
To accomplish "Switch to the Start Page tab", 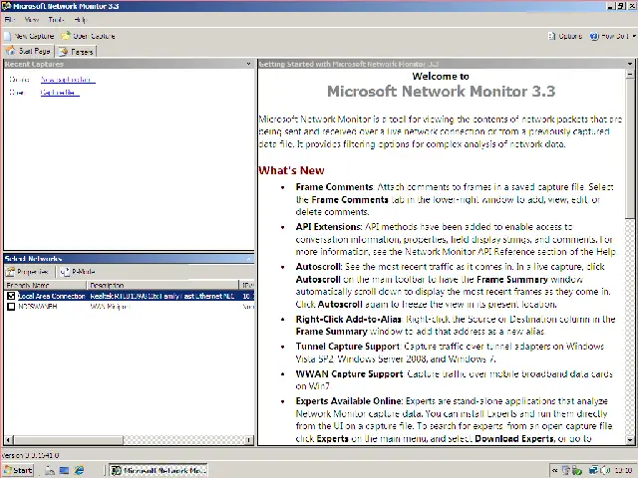I will tap(29, 51).
